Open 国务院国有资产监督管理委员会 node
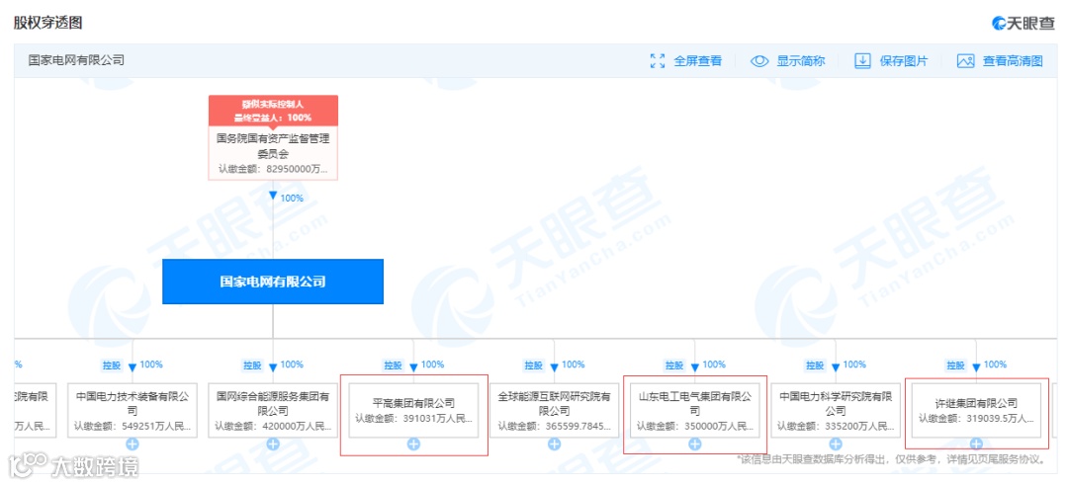The height and width of the screenshot is (486, 1068). (x=273, y=153)
